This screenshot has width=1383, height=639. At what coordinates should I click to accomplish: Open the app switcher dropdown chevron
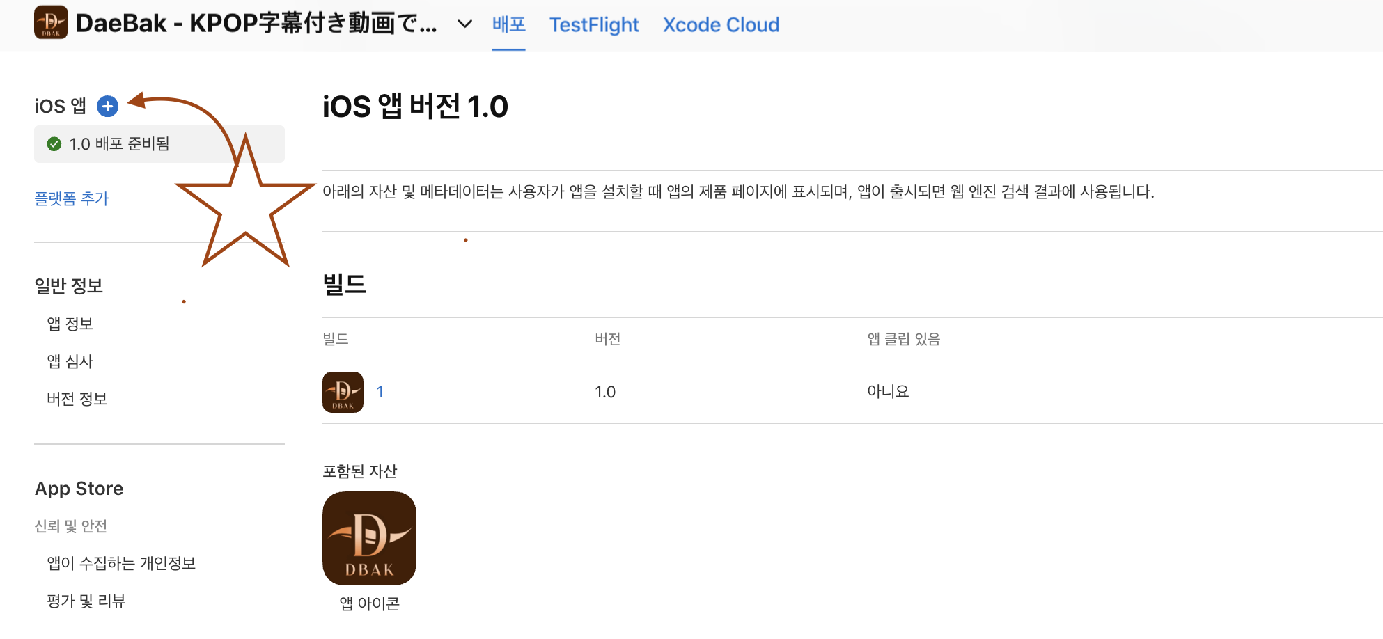coord(464,24)
